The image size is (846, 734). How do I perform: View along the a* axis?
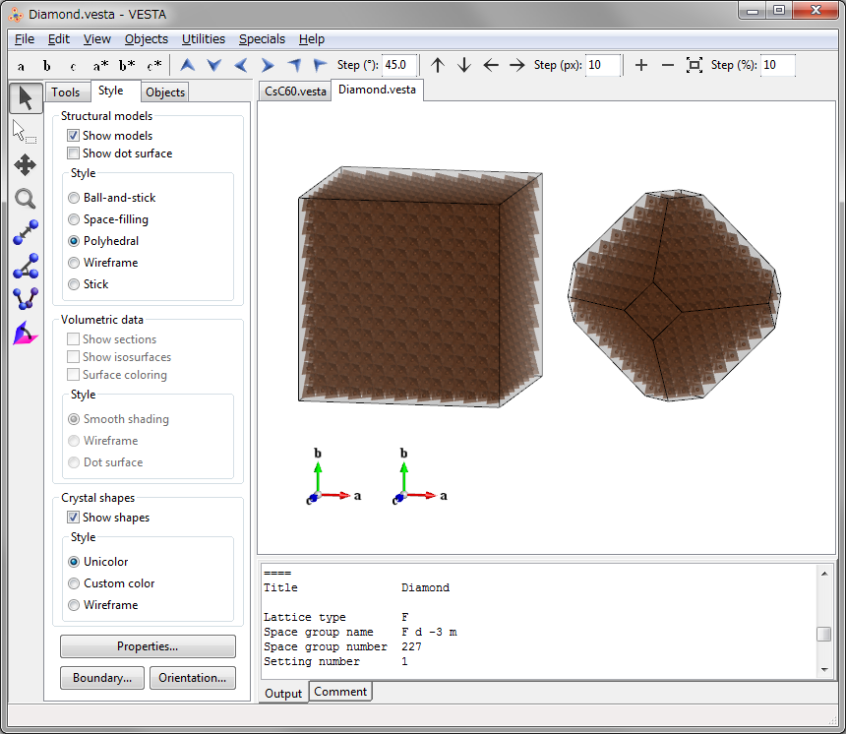coord(100,66)
